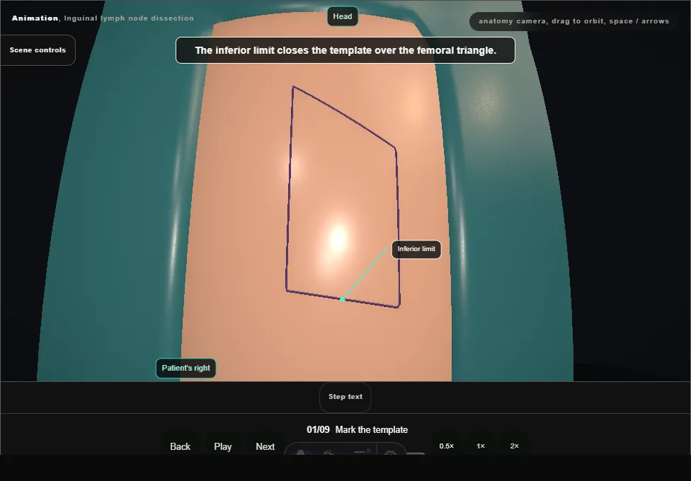The image size is (691, 481).
Task: Select the Inferior limit annotation label
Action: [416, 249]
